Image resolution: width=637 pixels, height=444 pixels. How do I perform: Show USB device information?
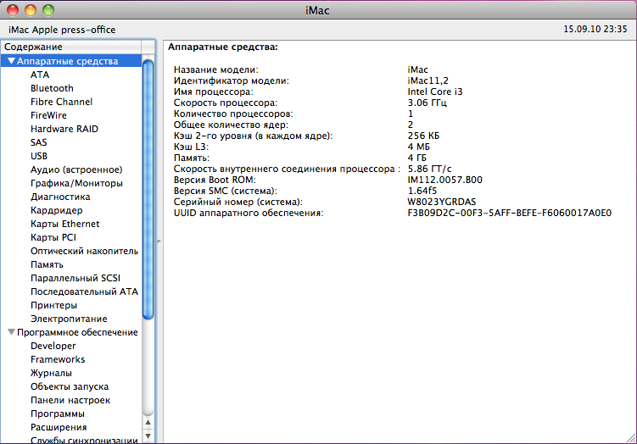tap(39, 156)
